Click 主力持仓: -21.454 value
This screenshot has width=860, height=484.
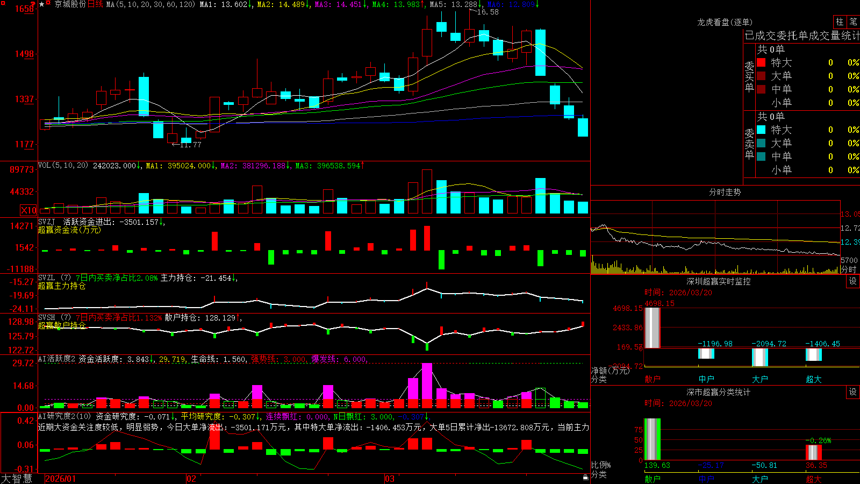(197, 277)
